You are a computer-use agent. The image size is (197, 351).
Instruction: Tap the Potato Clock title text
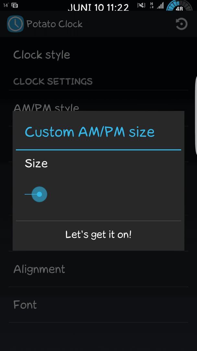tap(55, 24)
